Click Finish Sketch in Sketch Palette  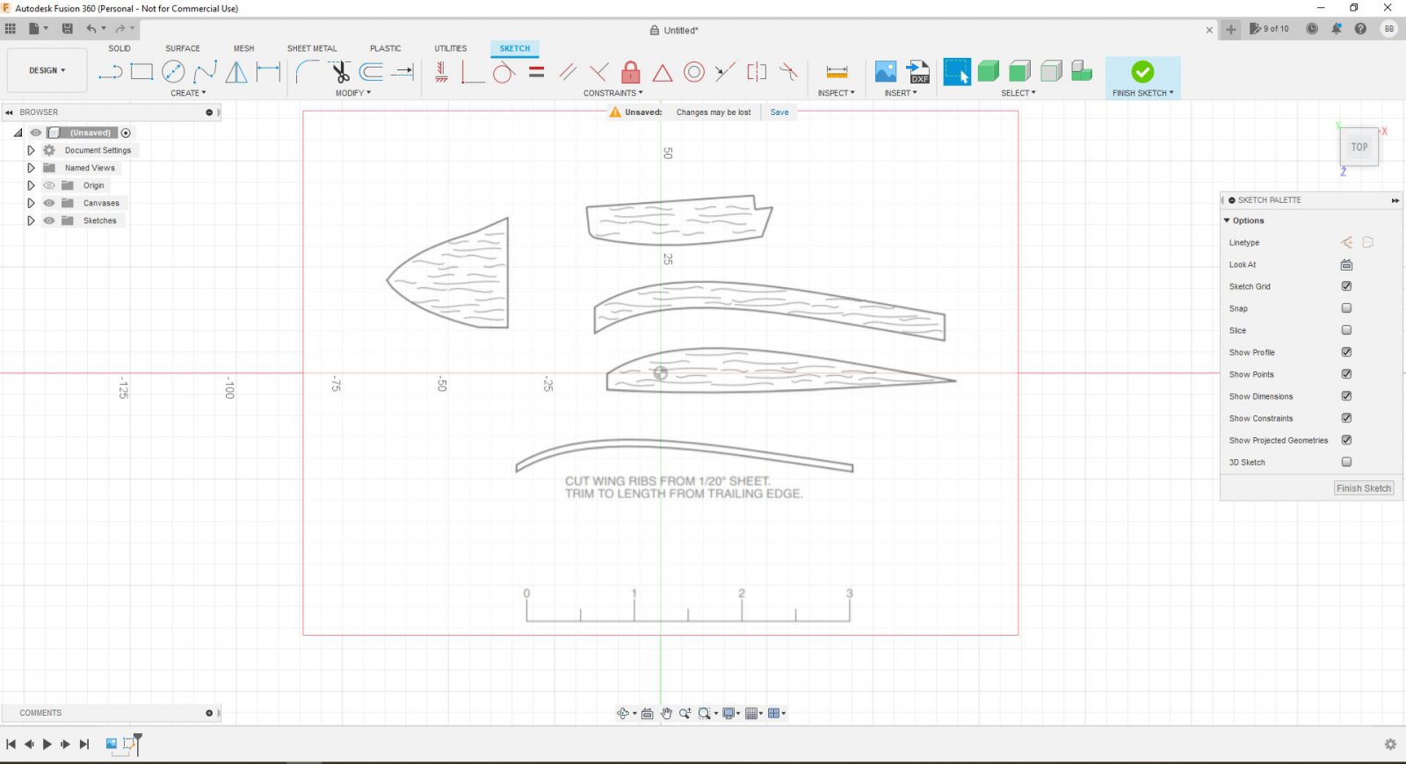pyautogui.click(x=1364, y=488)
